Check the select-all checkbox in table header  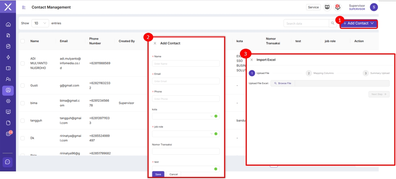pos(22,41)
